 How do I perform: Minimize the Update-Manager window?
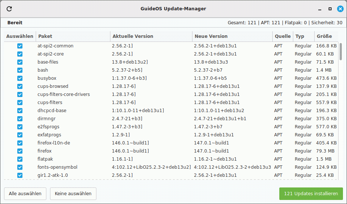click(x=320, y=9)
